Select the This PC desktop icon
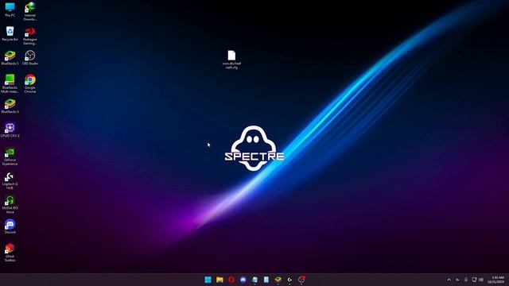 [10, 10]
